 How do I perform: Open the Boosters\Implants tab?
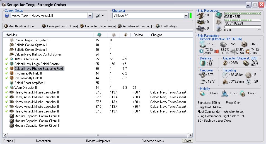click(98, 141)
